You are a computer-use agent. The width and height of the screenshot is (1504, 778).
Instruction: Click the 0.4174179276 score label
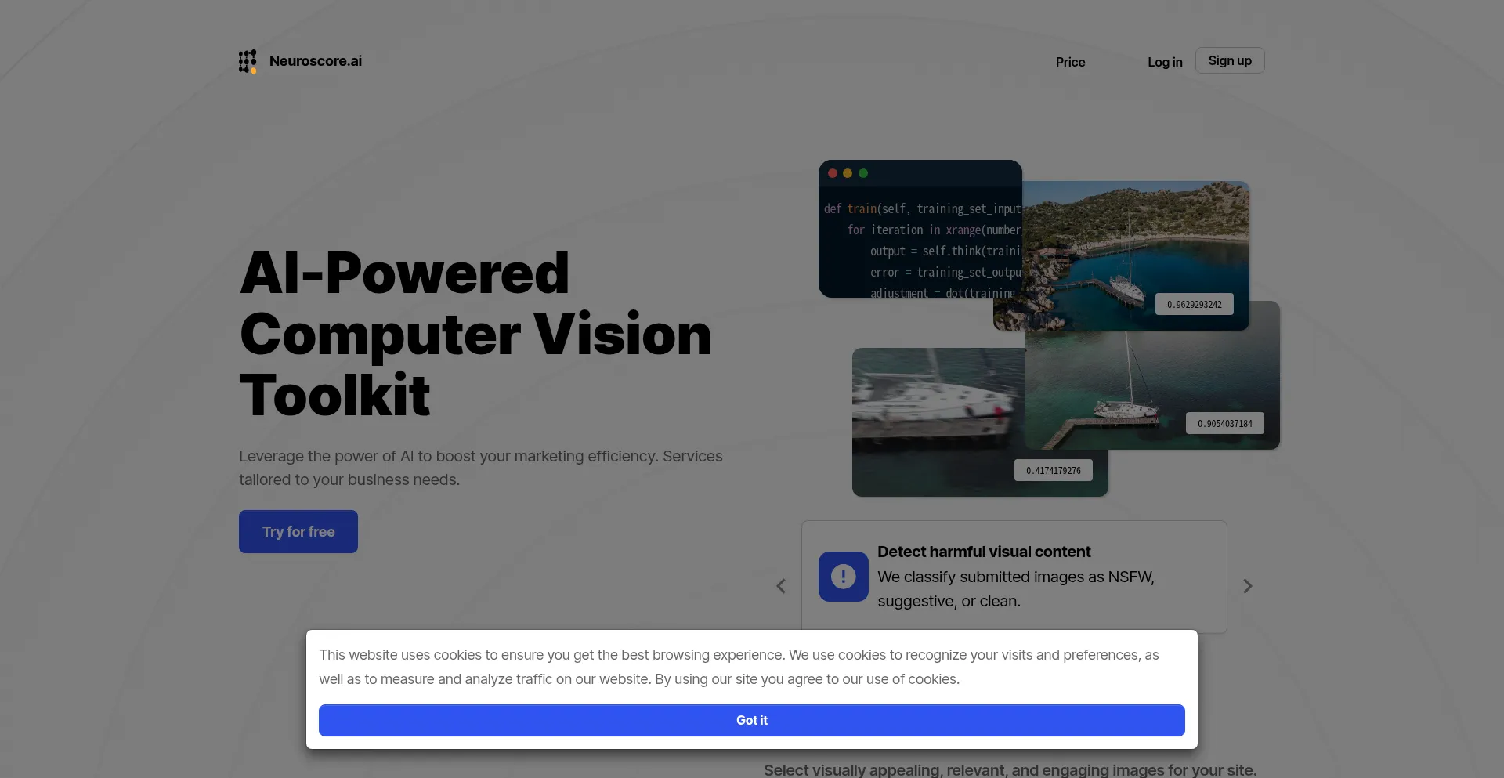pos(1054,471)
